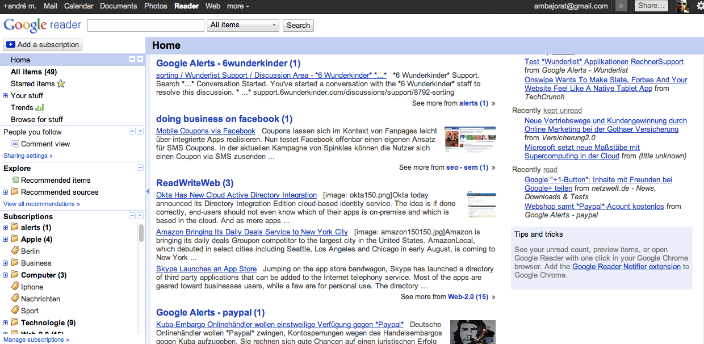Expand the alerts folder

click(x=6, y=227)
